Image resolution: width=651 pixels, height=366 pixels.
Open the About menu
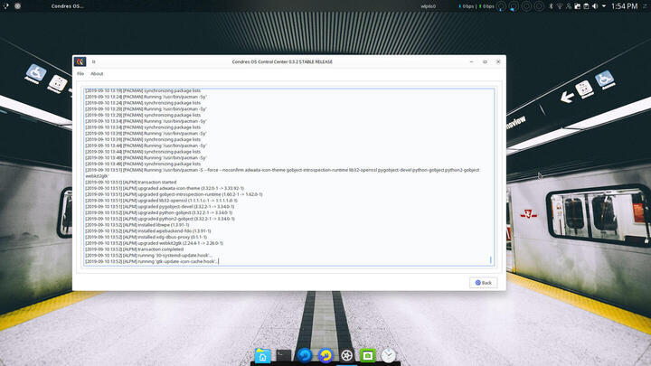tap(97, 74)
